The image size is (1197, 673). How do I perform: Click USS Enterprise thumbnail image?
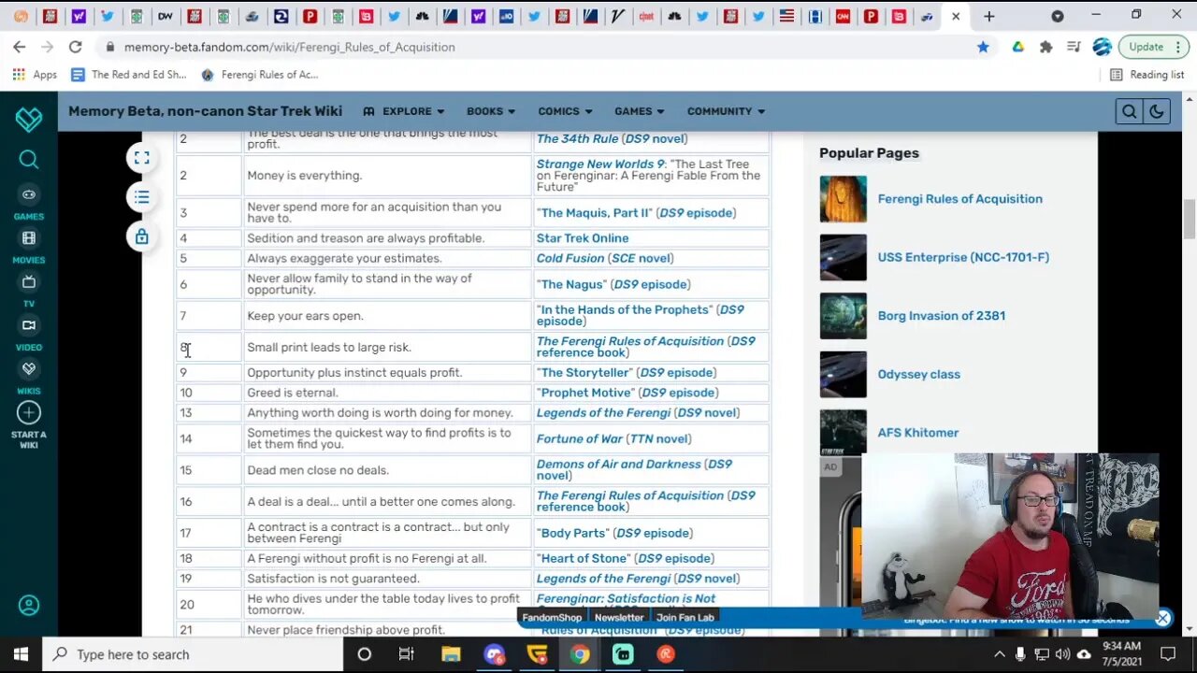coord(844,257)
